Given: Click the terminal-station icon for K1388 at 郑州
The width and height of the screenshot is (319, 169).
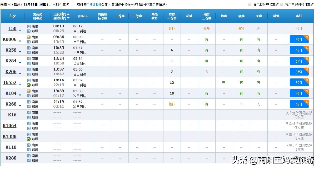Looking at the screenshot, I should [x=29, y=139].
